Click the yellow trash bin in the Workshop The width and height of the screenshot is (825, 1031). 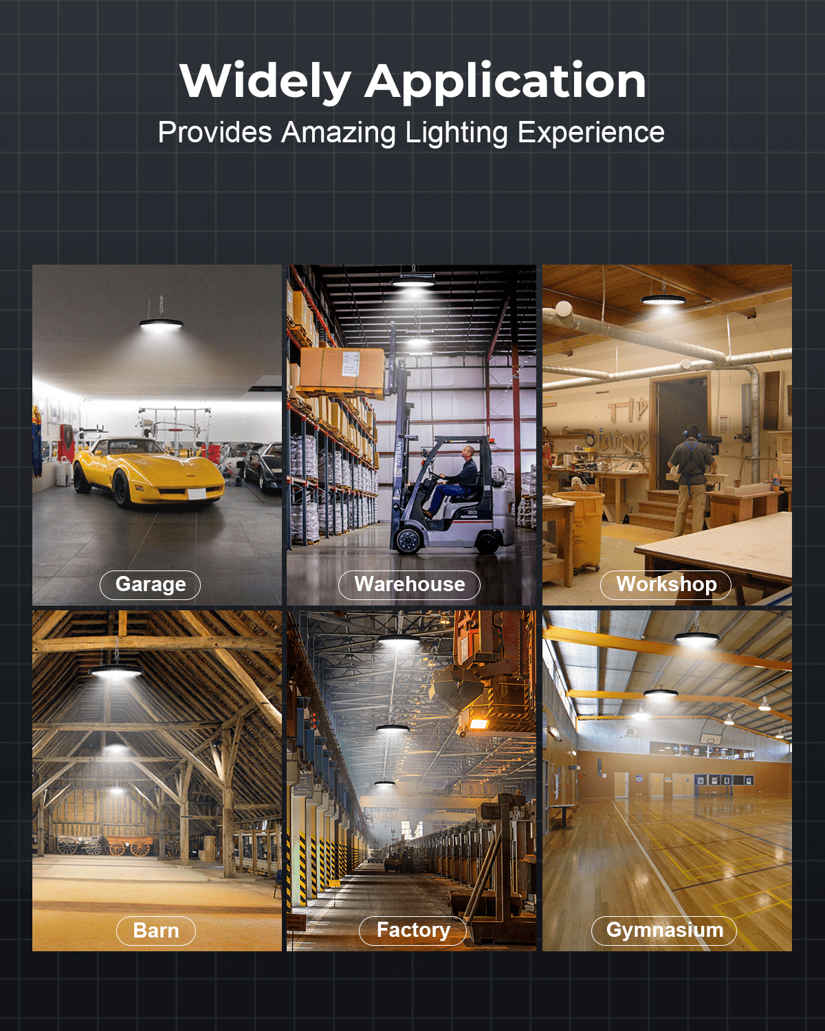(579, 531)
